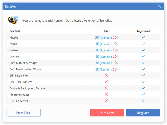The width and height of the screenshot is (167, 125).
Task: Click the red X for Contacts Backup and Restore
Action: point(106,88)
